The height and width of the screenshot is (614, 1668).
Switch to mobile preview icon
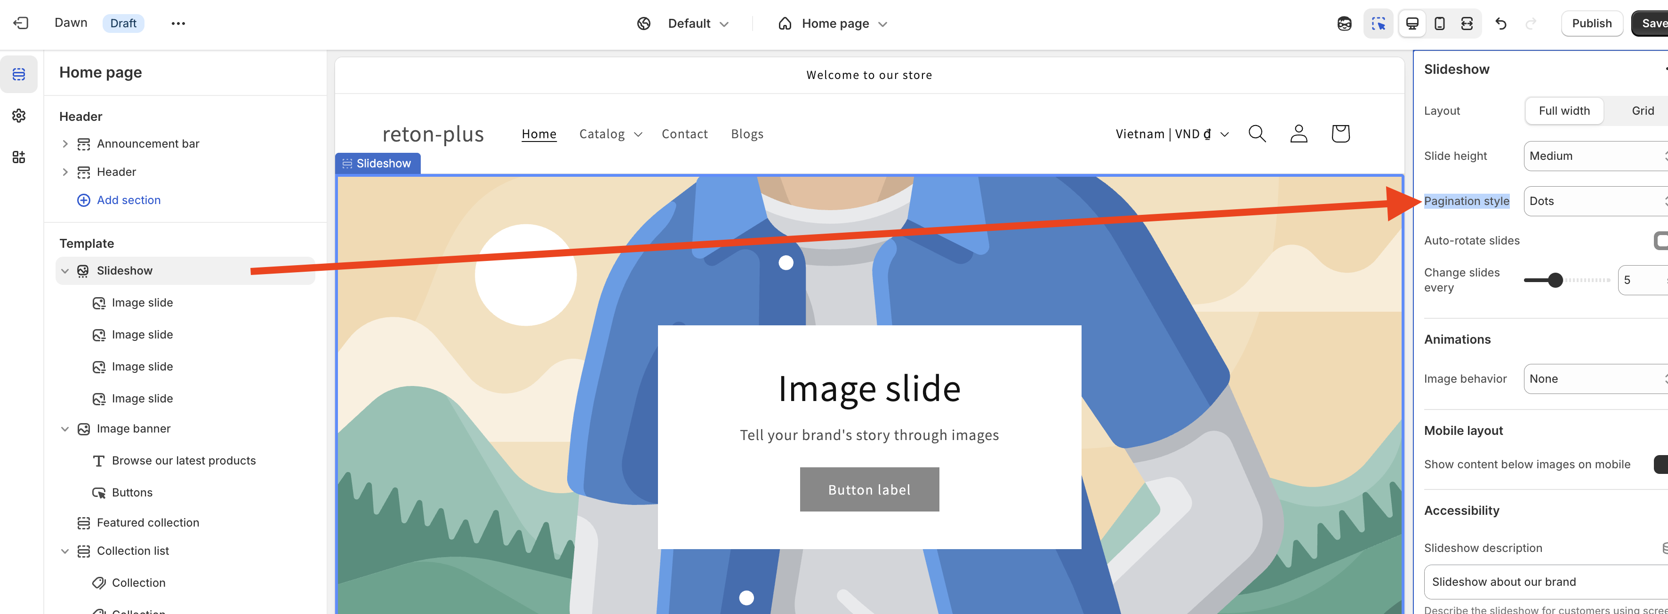(1439, 24)
